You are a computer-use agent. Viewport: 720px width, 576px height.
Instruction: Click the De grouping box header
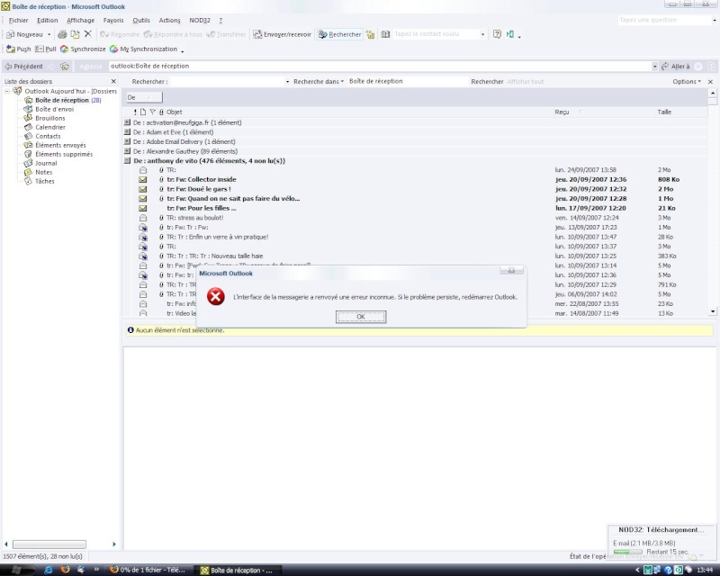(144, 97)
